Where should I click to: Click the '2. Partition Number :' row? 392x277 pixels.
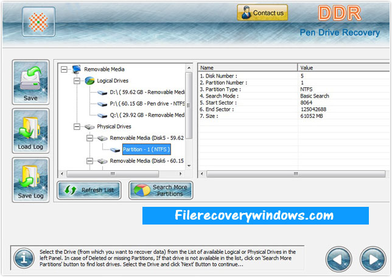[x=294, y=82]
